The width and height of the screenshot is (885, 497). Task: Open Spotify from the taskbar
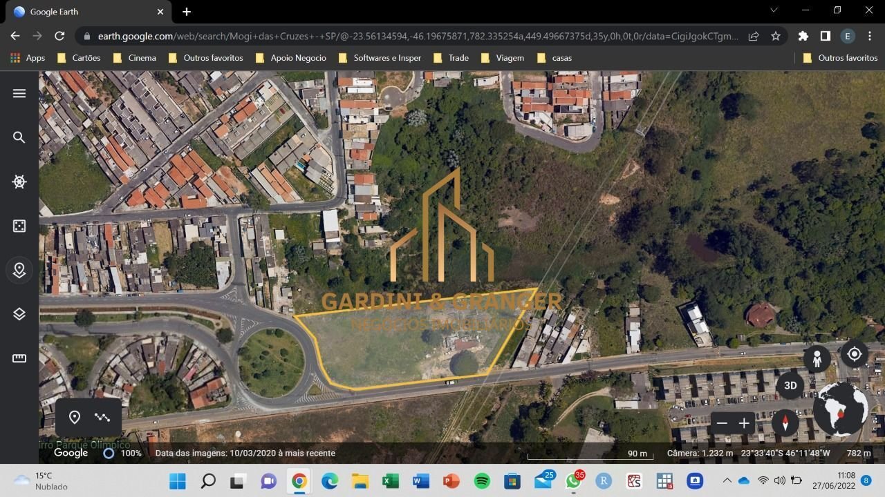click(x=482, y=481)
